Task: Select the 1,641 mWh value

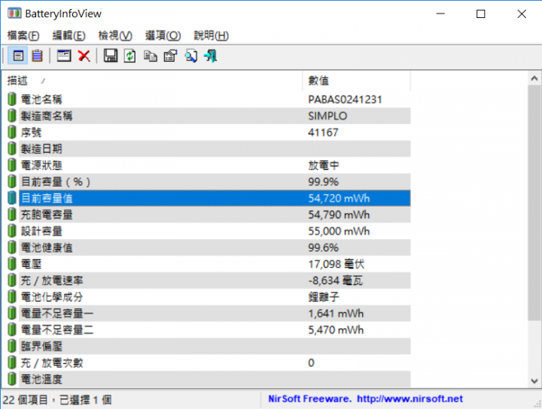Action: pos(336,314)
